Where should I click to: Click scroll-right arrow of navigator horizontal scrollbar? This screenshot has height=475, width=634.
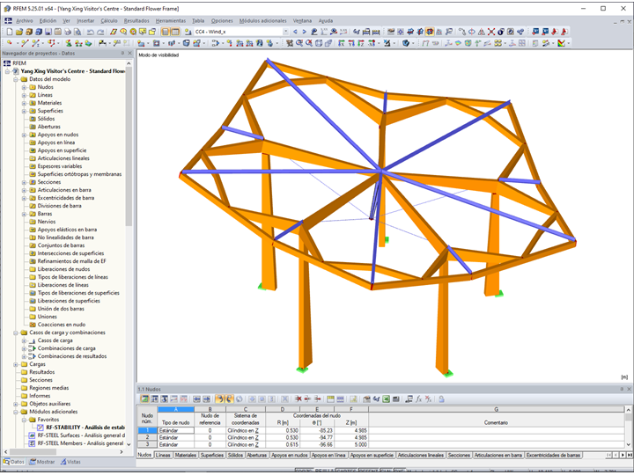[122, 452]
